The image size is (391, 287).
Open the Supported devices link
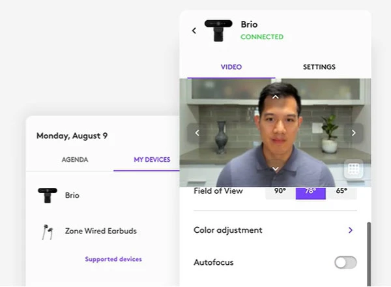(x=113, y=259)
